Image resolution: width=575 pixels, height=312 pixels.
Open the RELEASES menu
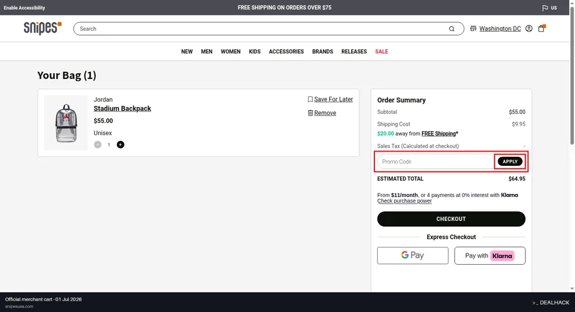354,52
